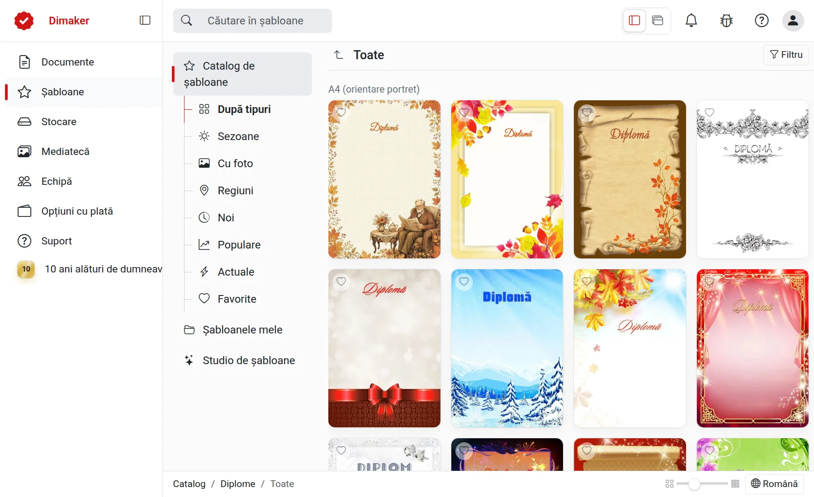This screenshot has height=497, width=814.
Task: Favorite the autumn grandfather diploma template
Action: (341, 113)
